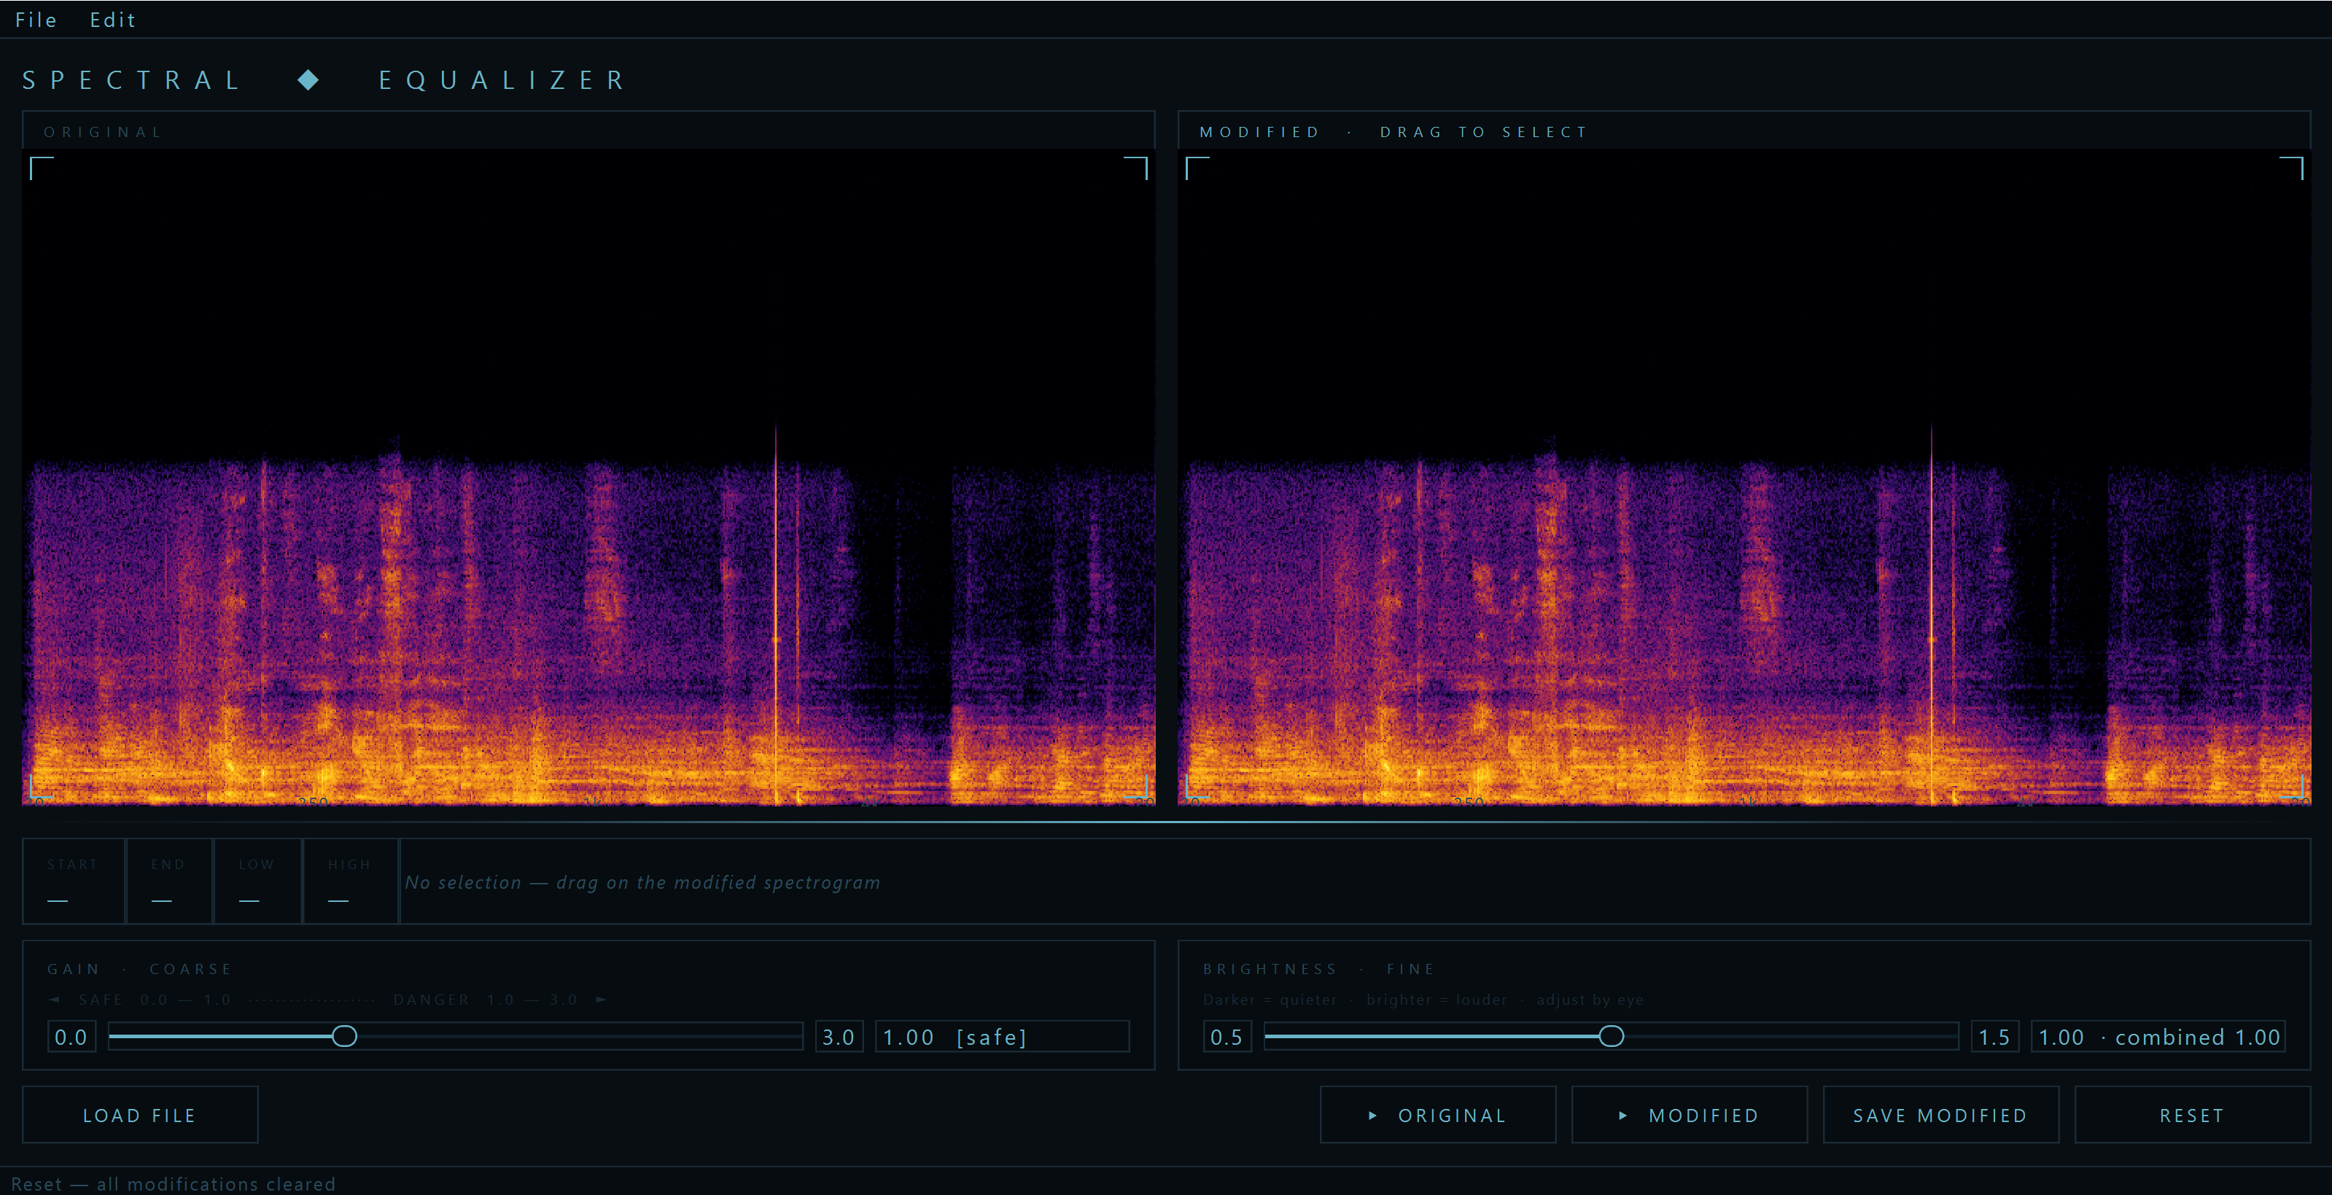Open the File menu
This screenshot has height=1195, width=2332.
pos(35,20)
